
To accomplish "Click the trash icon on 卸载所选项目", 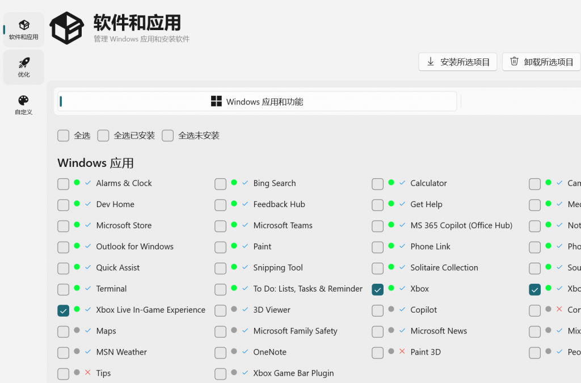I will click(x=514, y=61).
